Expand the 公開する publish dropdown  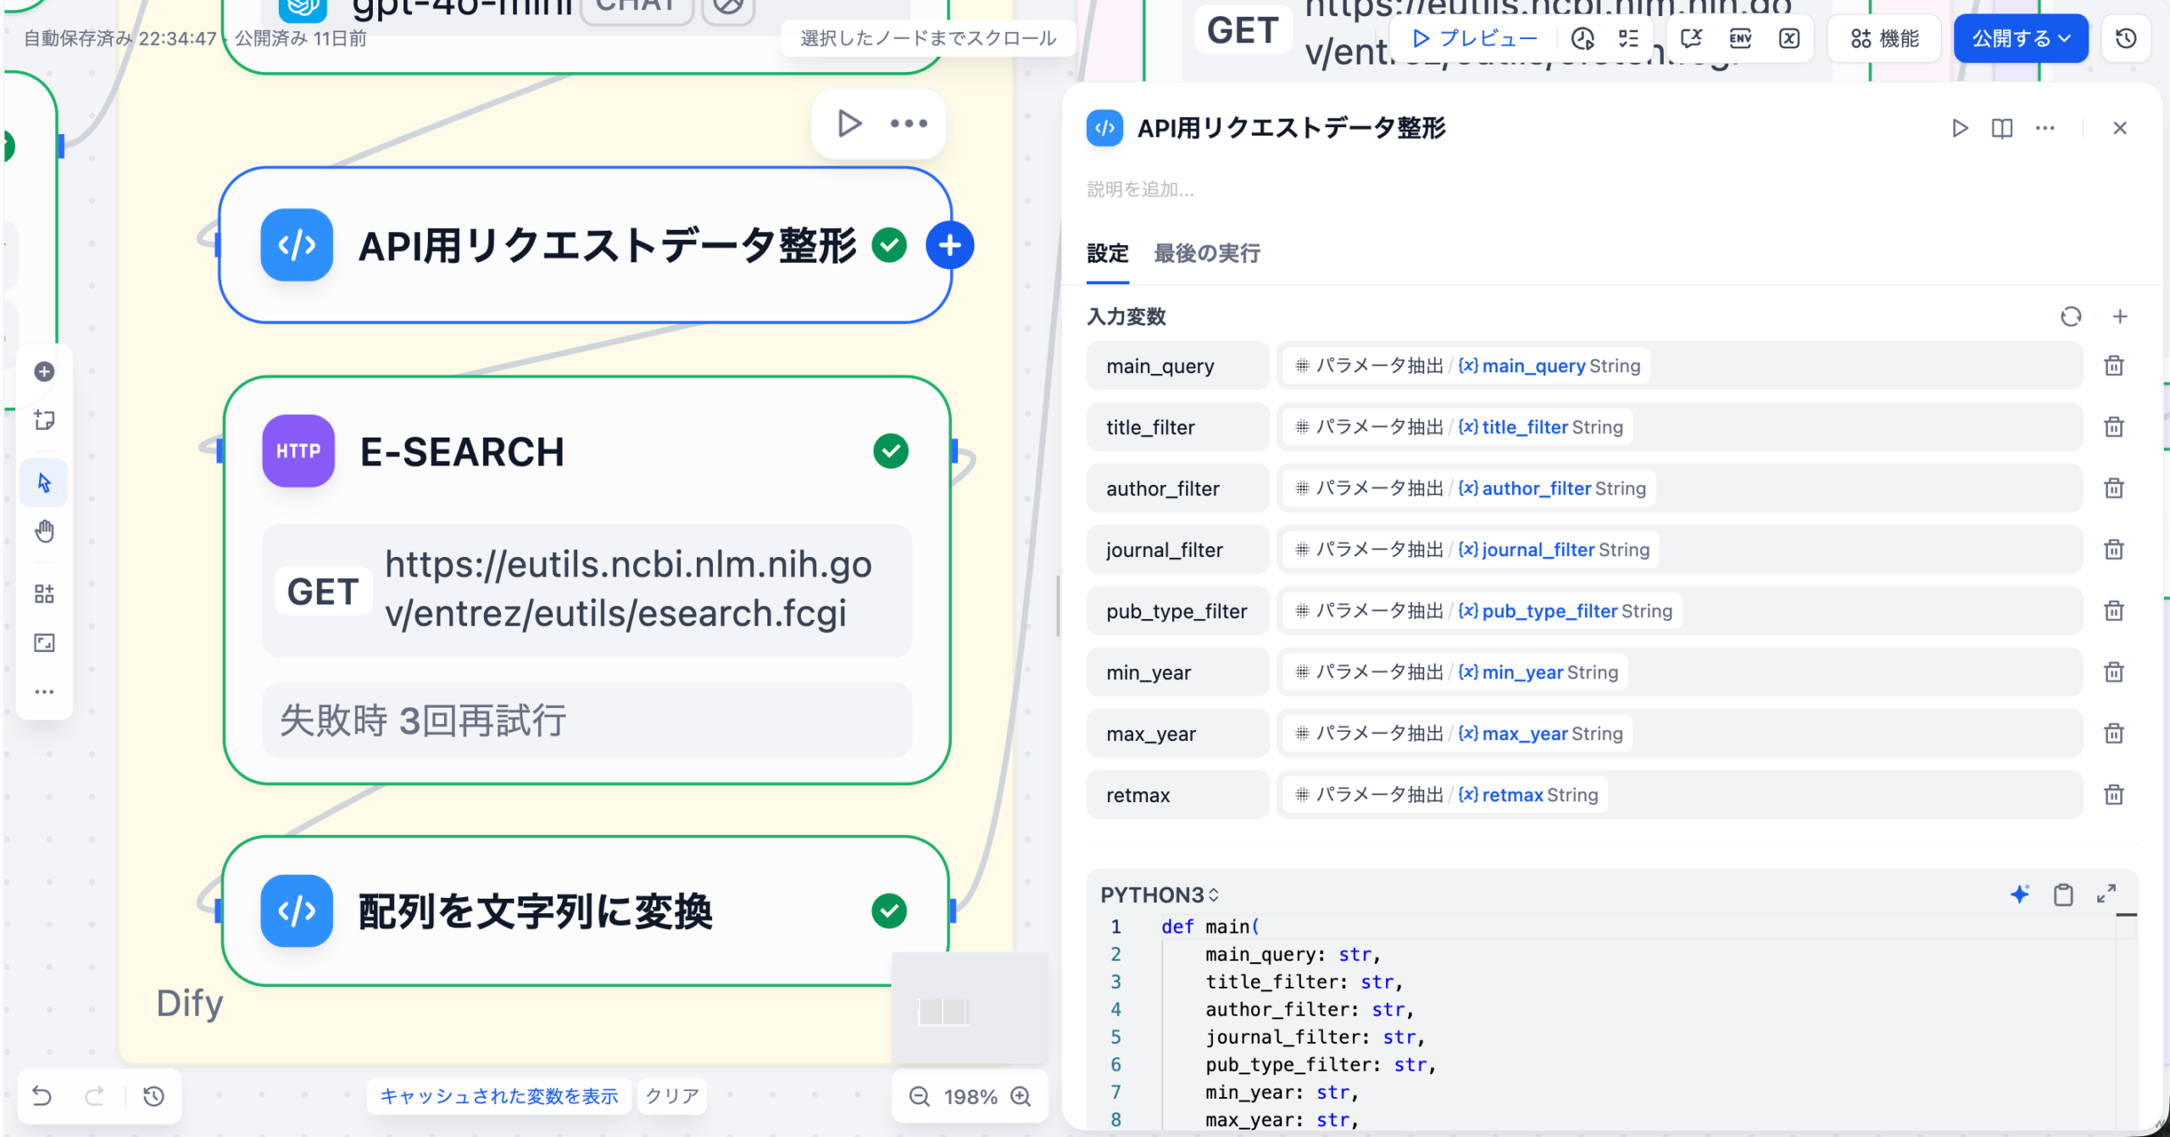[x=2020, y=38]
